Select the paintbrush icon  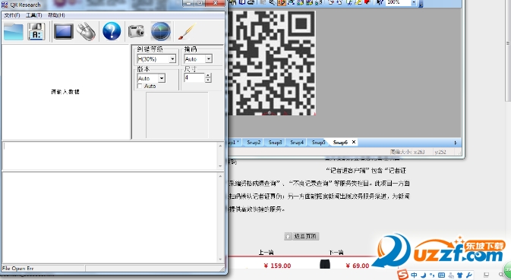pos(187,31)
